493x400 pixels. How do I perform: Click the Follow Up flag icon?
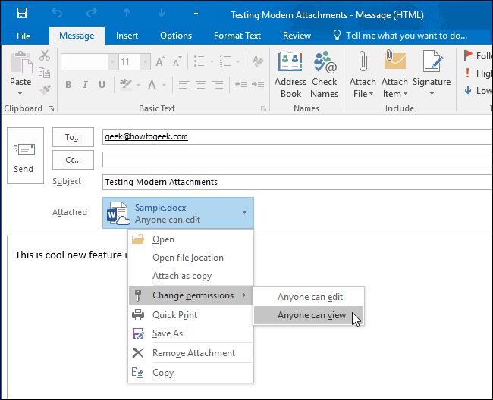coord(468,55)
